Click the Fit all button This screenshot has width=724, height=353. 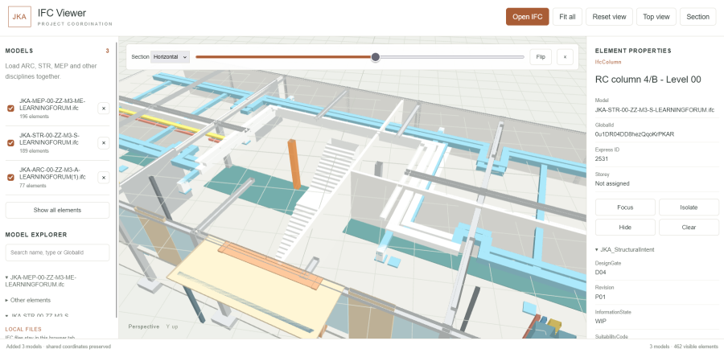pyautogui.click(x=567, y=17)
